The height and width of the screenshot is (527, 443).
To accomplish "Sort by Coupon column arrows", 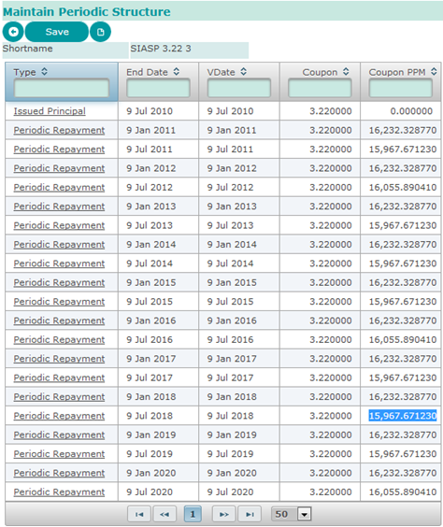I will click(x=346, y=72).
